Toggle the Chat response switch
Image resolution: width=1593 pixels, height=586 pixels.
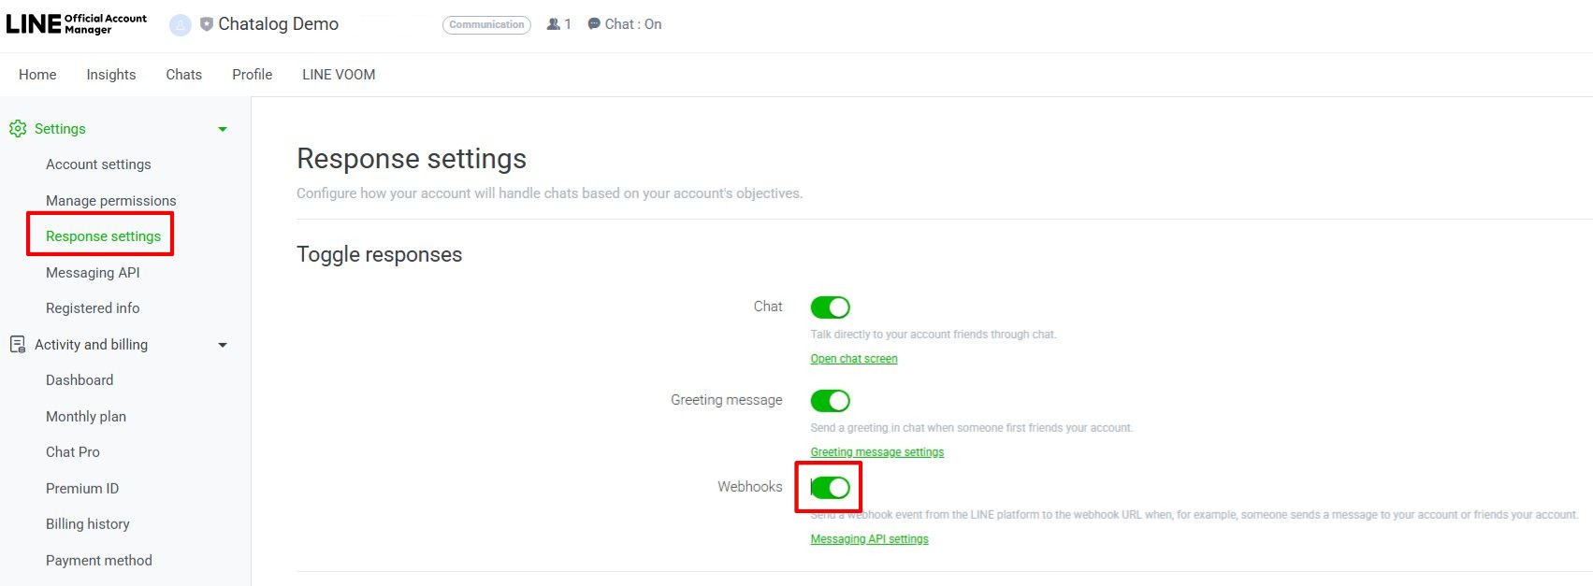(830, 307)
